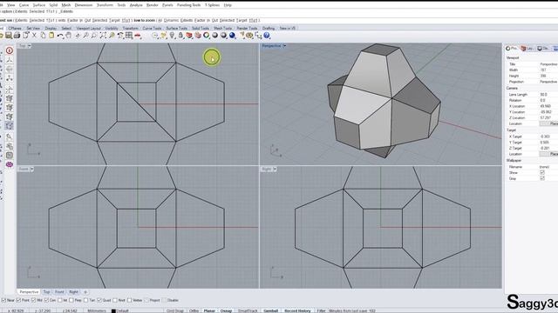Click the target Location Place button
This screenshot has width=558, height=313.
549,154
